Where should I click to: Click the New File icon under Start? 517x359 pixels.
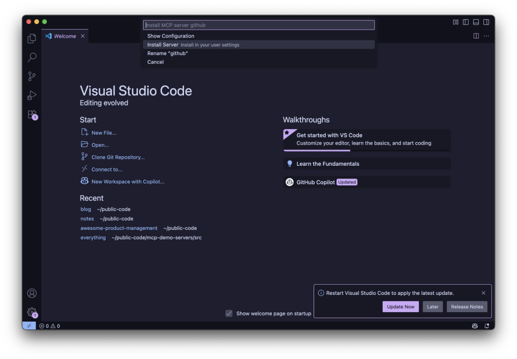(x=84, y=132)
